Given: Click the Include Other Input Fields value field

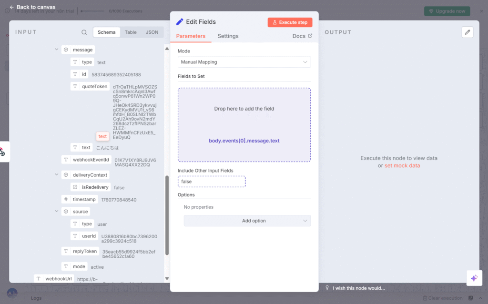Looking at the screenshot, I should 212,182.
